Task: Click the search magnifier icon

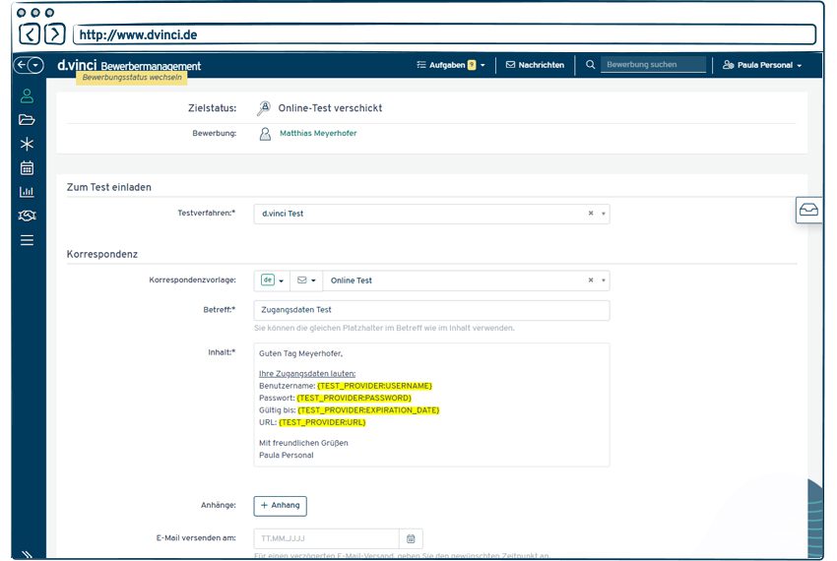Action: 590,65
